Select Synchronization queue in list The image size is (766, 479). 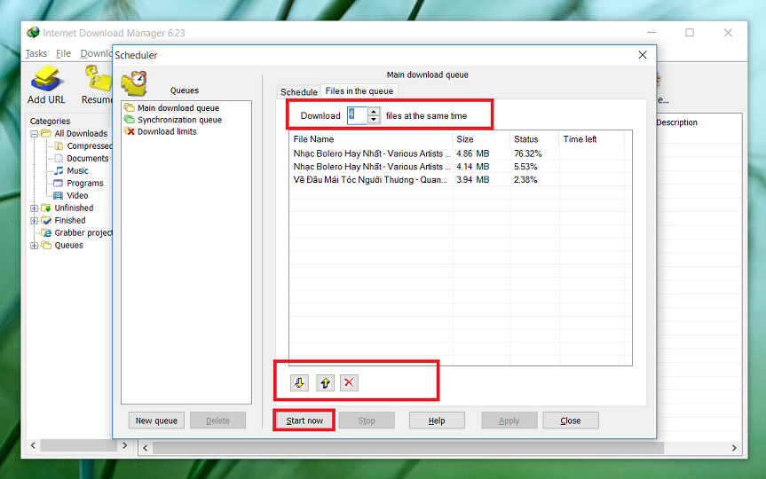point(179,120)
